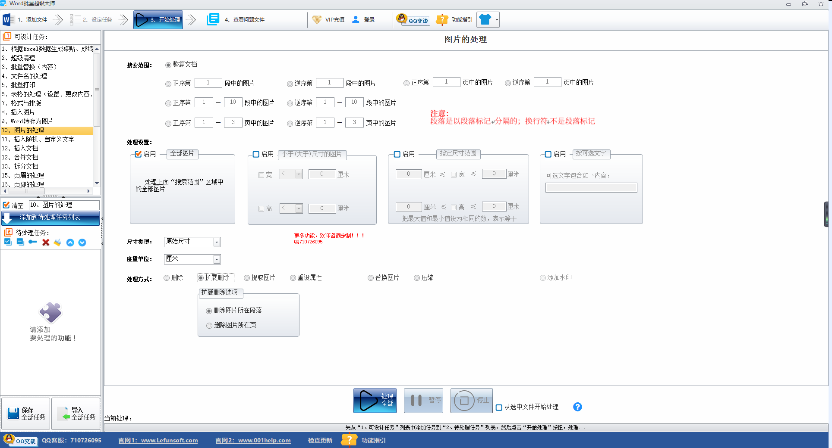
Task: Click the blue pin-shaped icon in pending tasks toolbar
Action: pyautogui.click(x=33, y=242)
